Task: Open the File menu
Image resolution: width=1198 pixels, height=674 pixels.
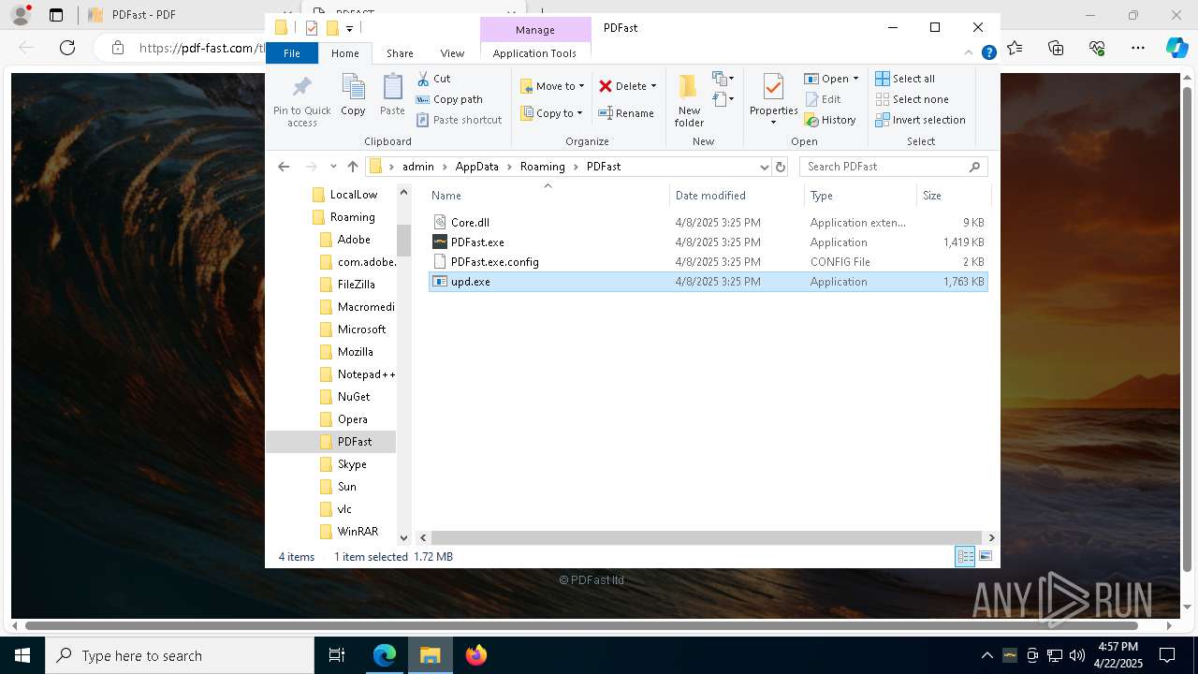Action: (292, 53)
